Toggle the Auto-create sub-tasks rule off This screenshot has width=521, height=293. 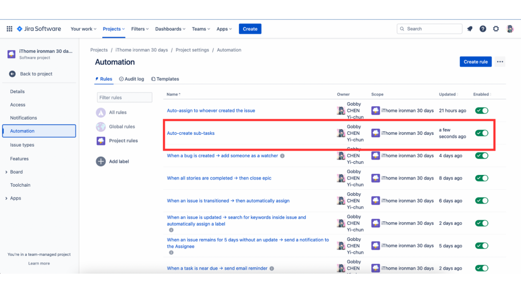(481, 133)
